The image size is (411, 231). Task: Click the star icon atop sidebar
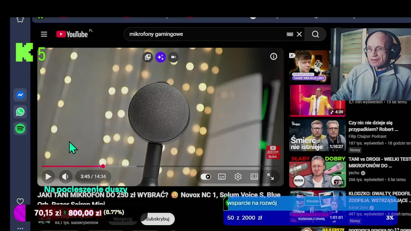(20, 20)
